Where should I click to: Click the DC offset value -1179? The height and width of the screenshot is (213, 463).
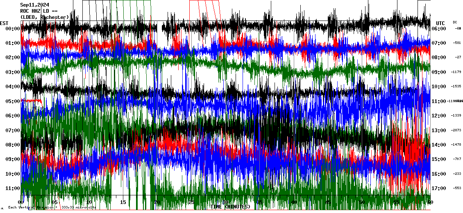coord(456,72)
